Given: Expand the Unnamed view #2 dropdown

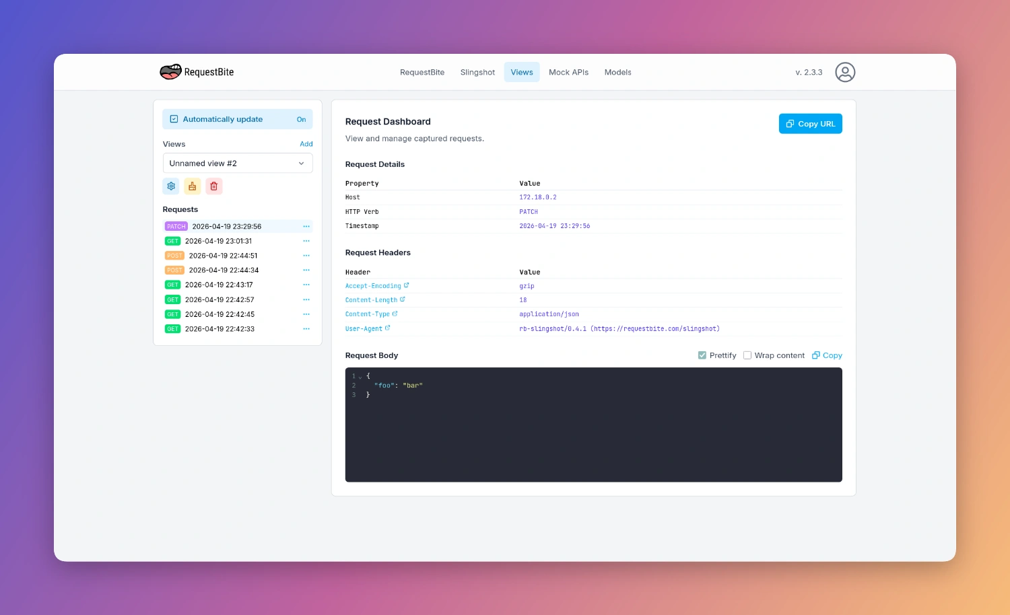Looking at the screenshot, I should [x=238, y=164].
